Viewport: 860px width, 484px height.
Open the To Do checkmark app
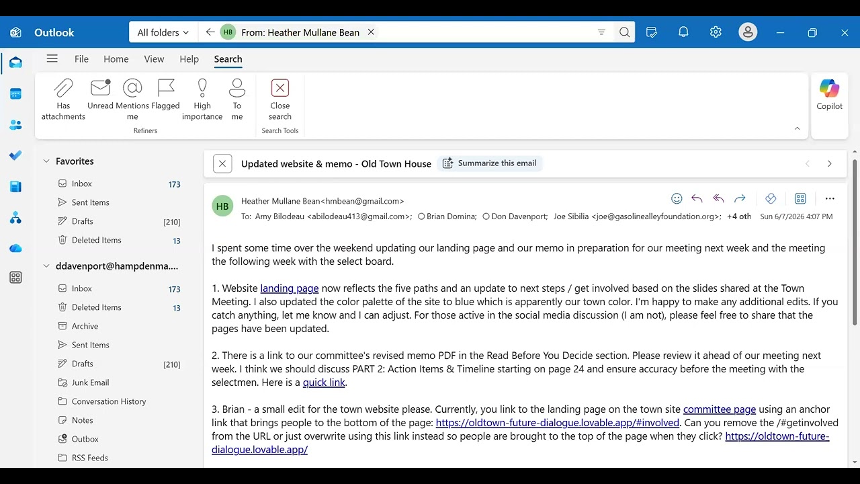[15, 155]
